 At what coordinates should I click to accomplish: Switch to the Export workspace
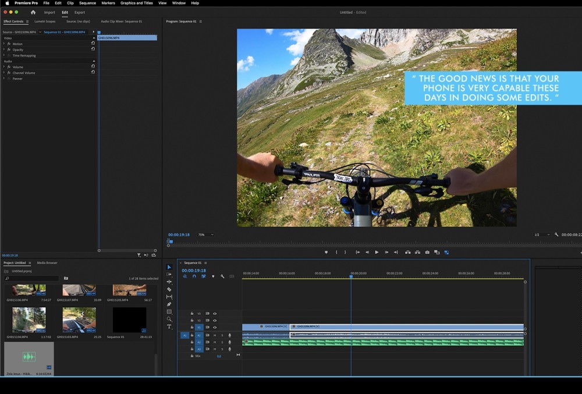point(80,12)
